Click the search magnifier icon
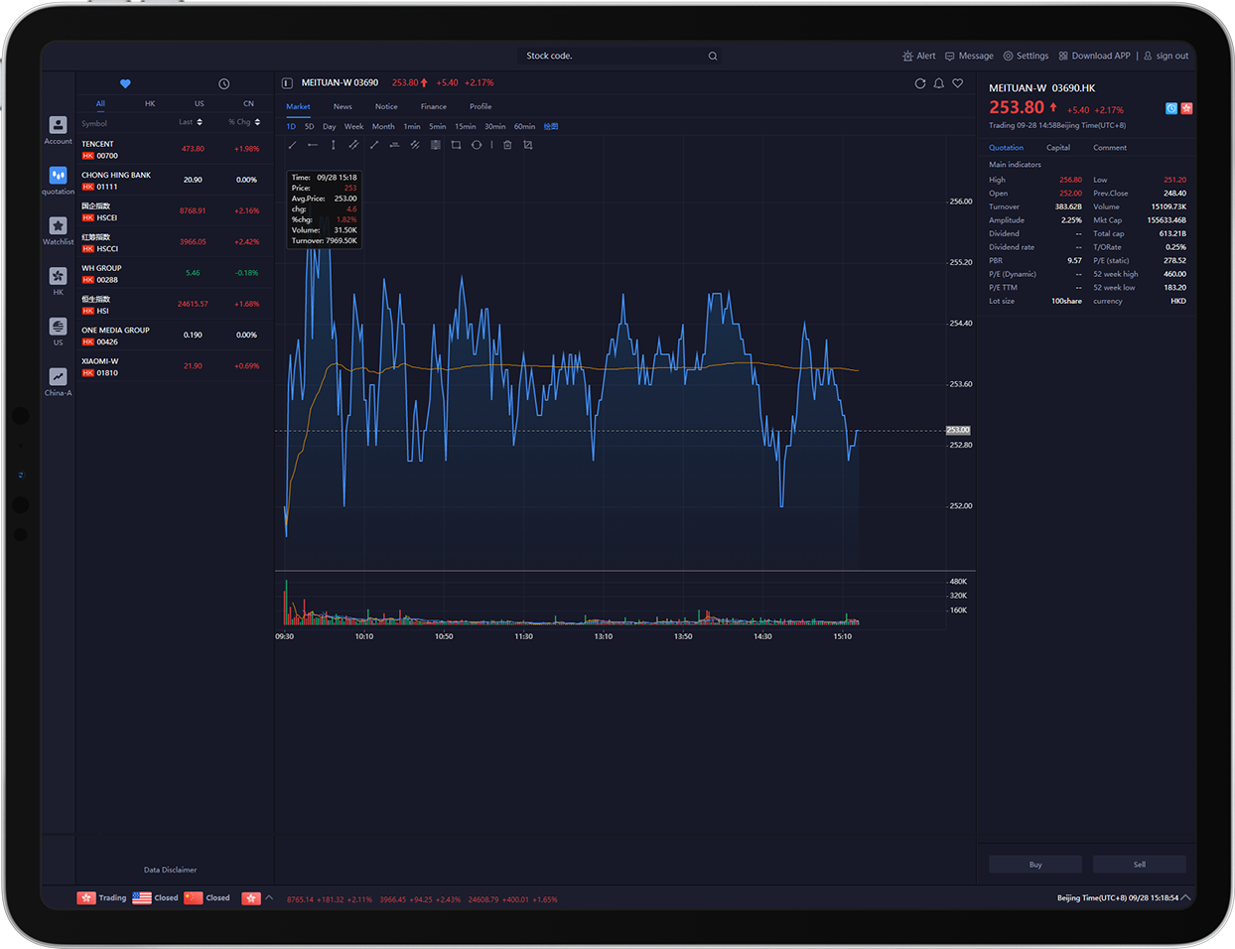1235x949 pixels. coord(713,57)
